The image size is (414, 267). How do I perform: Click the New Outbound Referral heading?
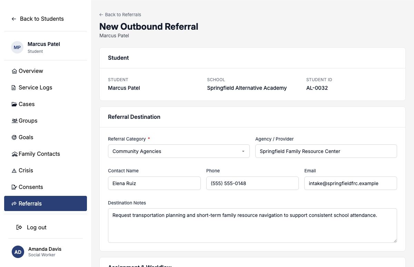click(x=149, y=27)
